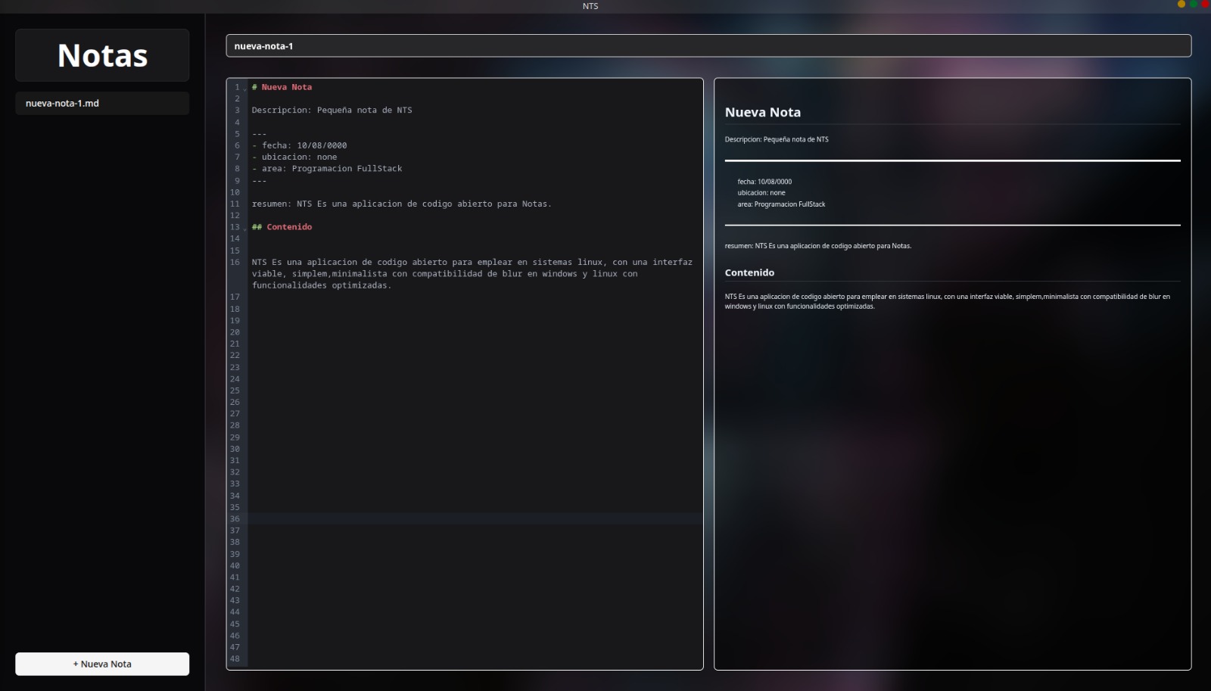1211x691 pixels.
Task: Focus the note title field 'nueva-nota-1'
Action: pyautogui.click(x=708, y=46)
